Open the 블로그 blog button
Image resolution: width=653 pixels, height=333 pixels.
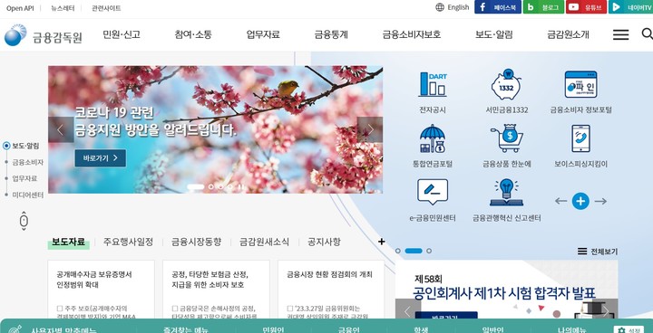[543, 7]
